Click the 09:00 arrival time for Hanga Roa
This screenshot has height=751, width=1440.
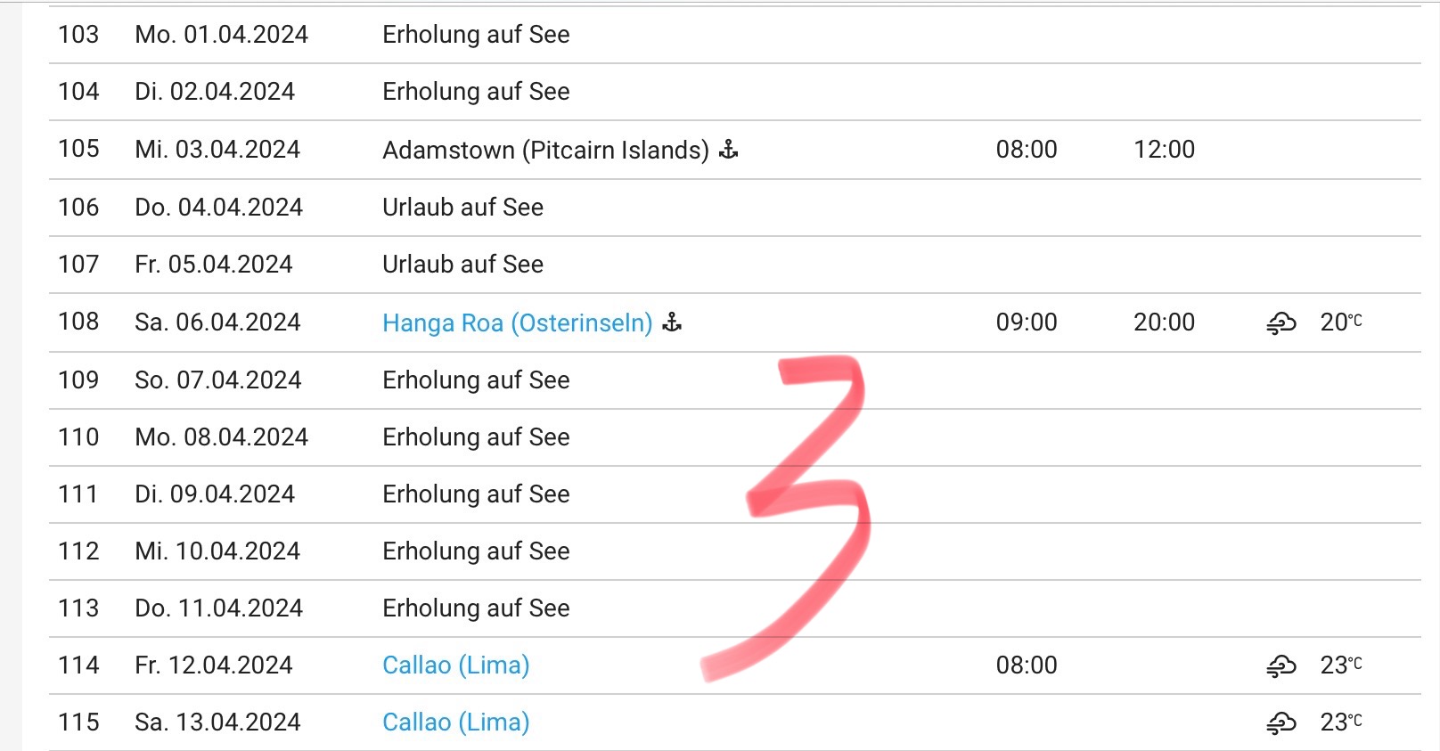coord(1027,322)
